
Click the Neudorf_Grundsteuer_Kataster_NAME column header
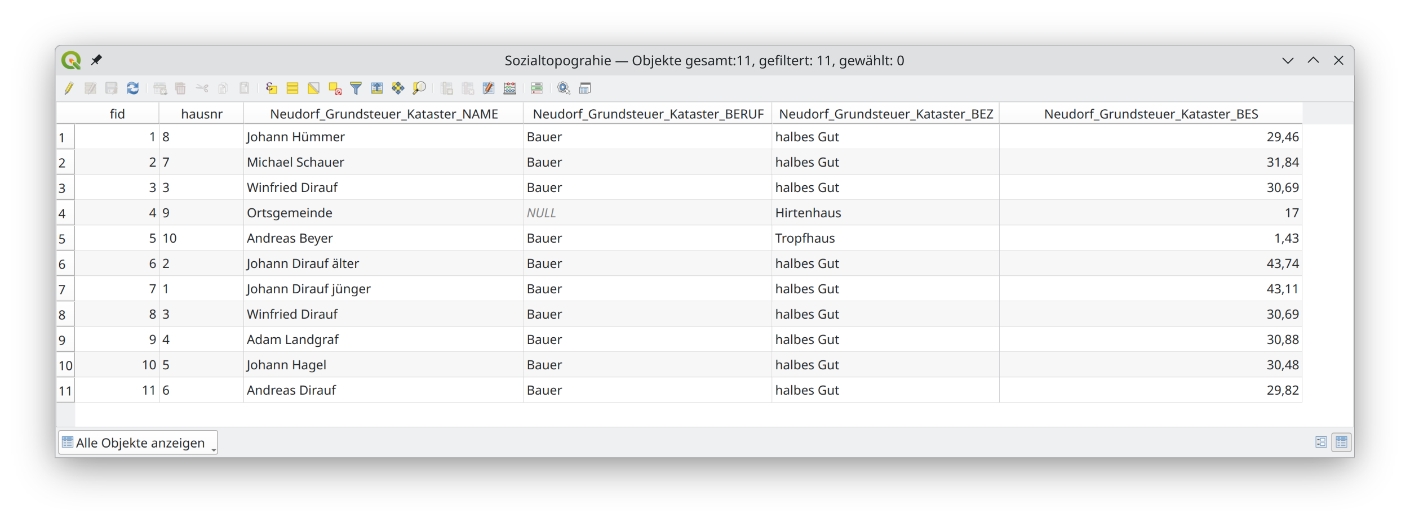tap(383, 114)
